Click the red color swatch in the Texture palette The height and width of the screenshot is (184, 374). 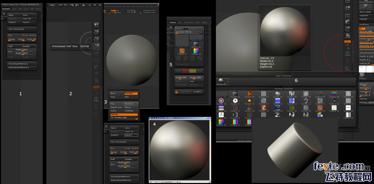(185, 71)
